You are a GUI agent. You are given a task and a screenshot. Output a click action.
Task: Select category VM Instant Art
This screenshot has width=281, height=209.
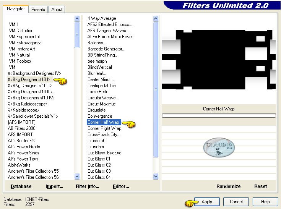pos(22,49)
